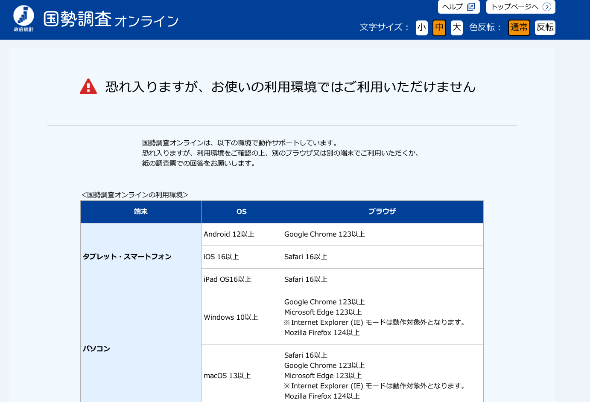Switch to 反転 inverted colors

coord(545,28)
